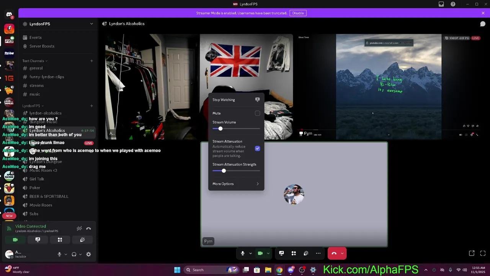Screen dimensions: 490x276
Task: Open Discord home direct messages icon
Action: pos(9,15)
